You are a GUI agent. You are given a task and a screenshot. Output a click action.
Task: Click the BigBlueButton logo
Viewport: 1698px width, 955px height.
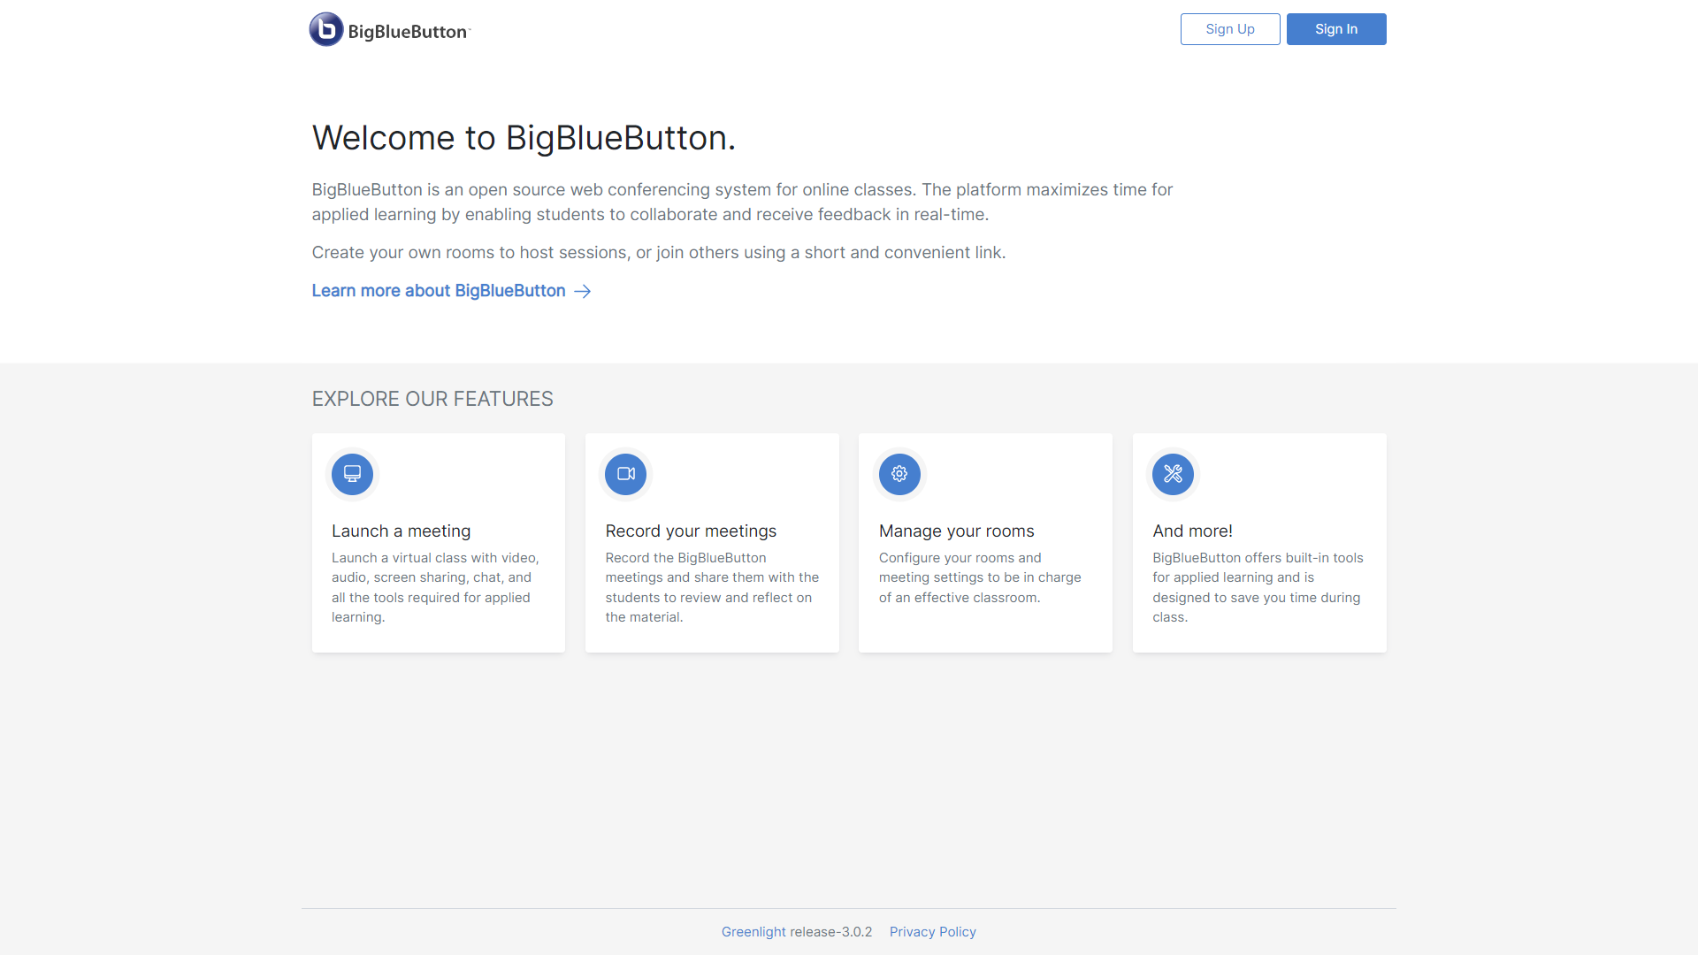click(x=390, y=29)
